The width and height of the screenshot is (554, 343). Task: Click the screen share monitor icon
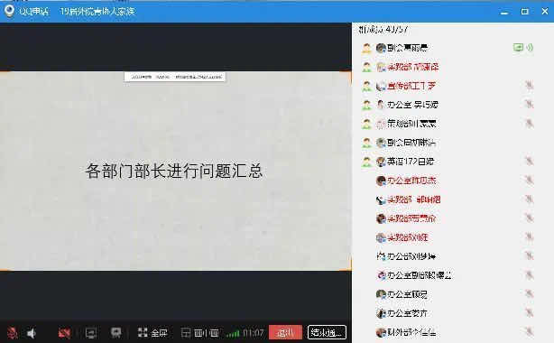[x=91, y=333]
